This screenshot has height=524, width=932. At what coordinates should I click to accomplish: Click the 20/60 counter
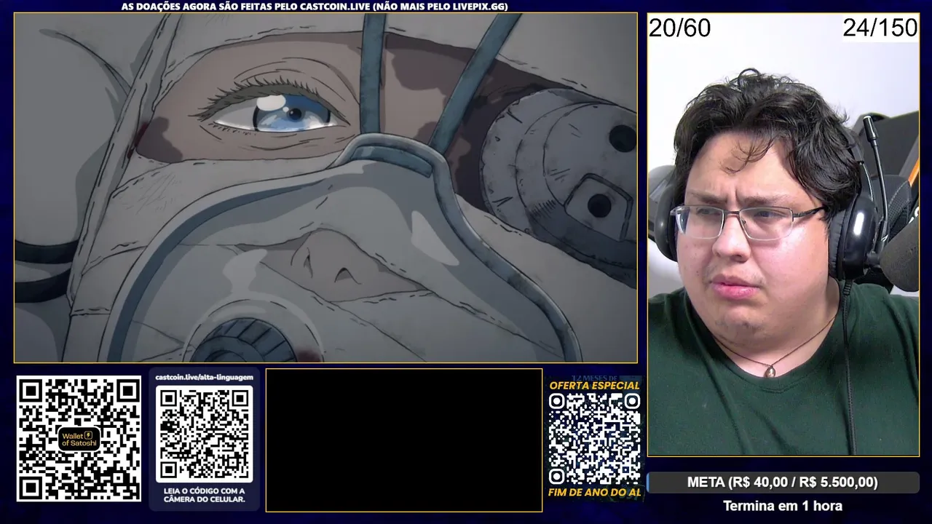[679, 28]
